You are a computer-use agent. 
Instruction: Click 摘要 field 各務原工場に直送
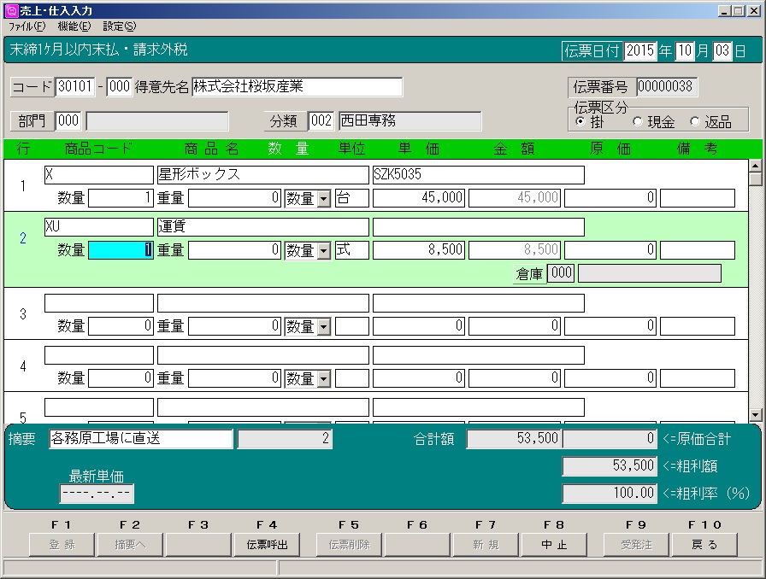pyautogui.click(x=141, y=438)
